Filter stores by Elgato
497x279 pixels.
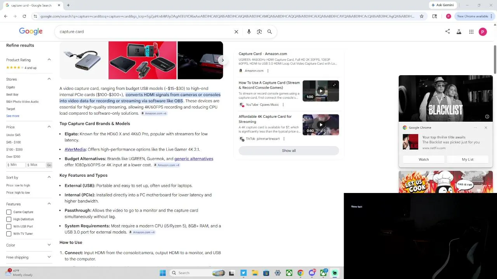tap(10, 87)
